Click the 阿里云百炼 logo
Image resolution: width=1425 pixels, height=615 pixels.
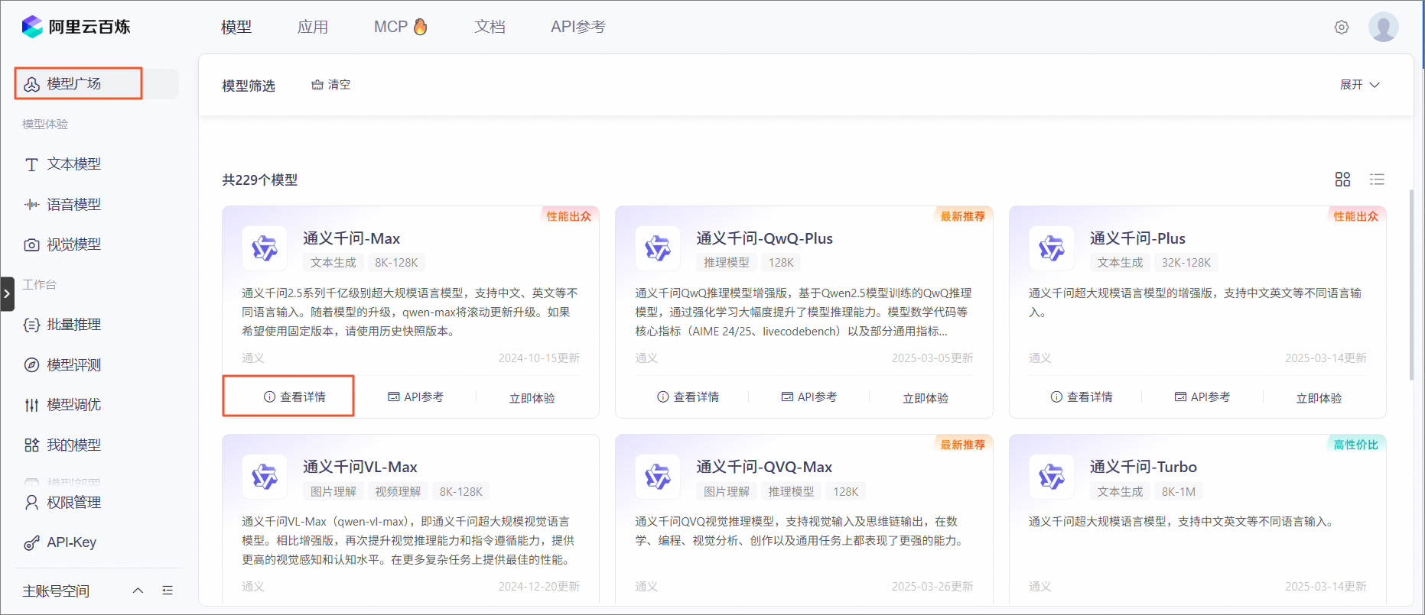coord(76,27)
